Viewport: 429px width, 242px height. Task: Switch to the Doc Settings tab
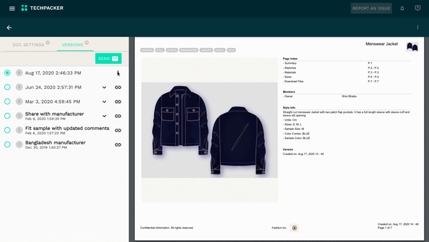point(28,45)
